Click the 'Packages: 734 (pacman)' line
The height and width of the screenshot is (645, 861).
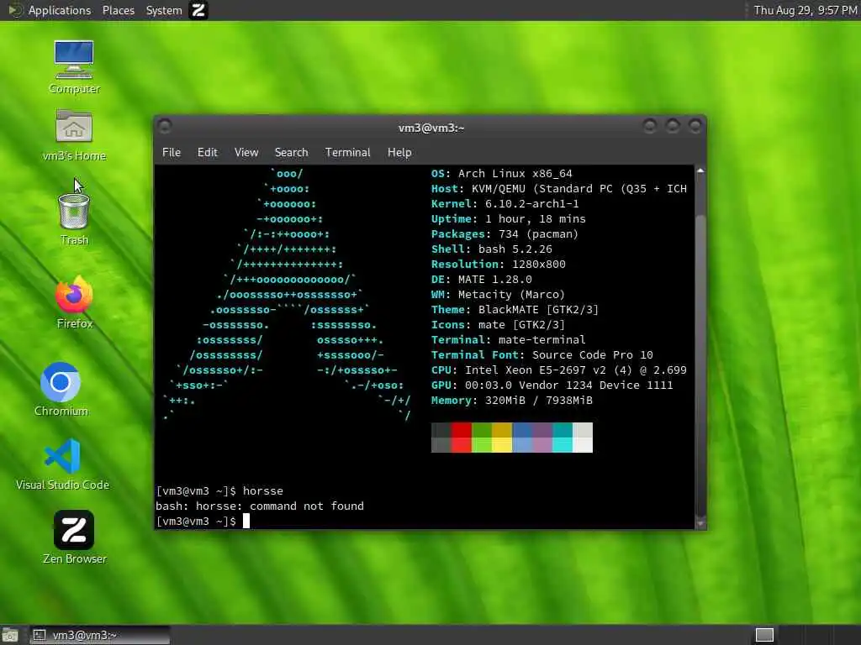[504, 233]
